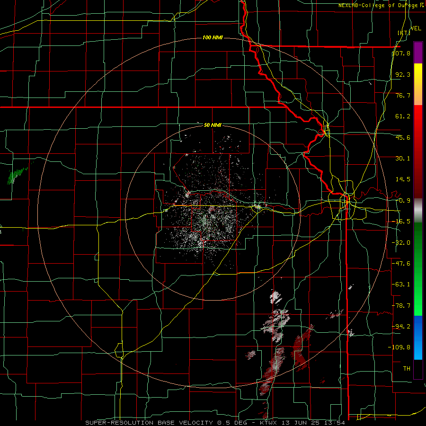Click the 100 NMI range ring label
Image resolution: width=426 pixels, height=426 pixels.
click(213, 37)
